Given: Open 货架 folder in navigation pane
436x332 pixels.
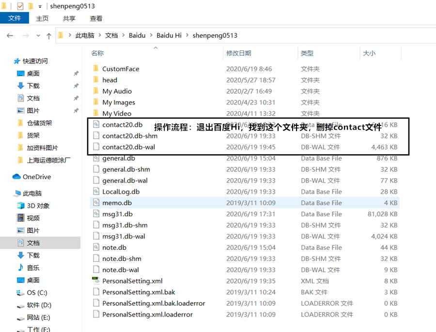Looking at the screenshot, I should pyautogui.click(x=33, y=136).
